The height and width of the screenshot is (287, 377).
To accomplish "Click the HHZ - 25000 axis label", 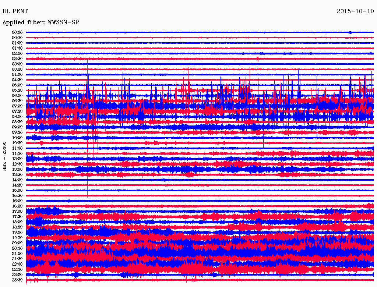I will tap(5, 156).
